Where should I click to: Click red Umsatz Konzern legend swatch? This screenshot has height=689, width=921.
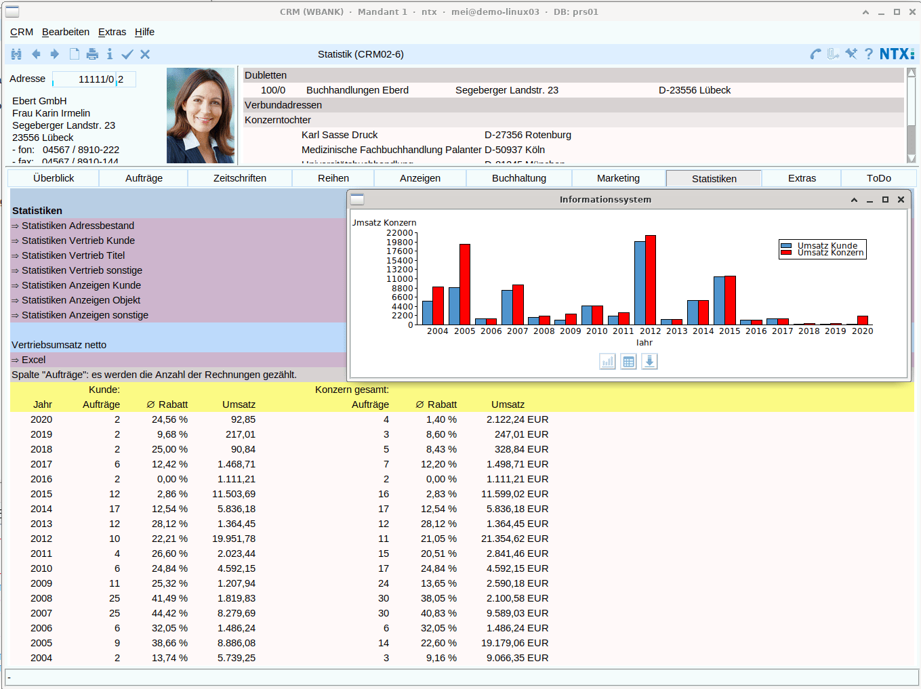(x=786, y=253)
